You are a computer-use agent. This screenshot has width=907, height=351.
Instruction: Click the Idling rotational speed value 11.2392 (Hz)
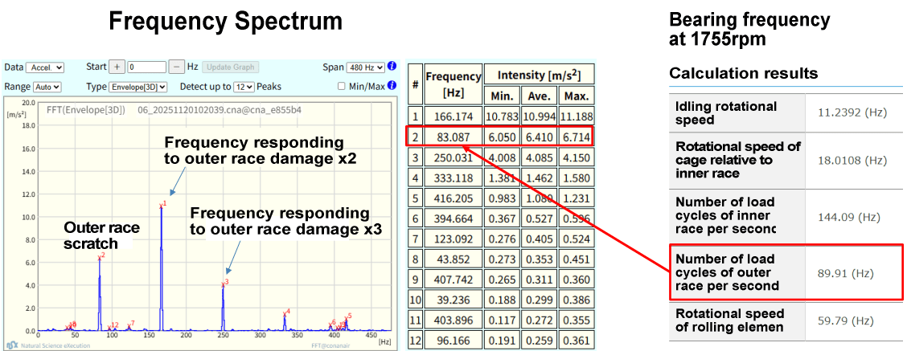coord(854,112)
